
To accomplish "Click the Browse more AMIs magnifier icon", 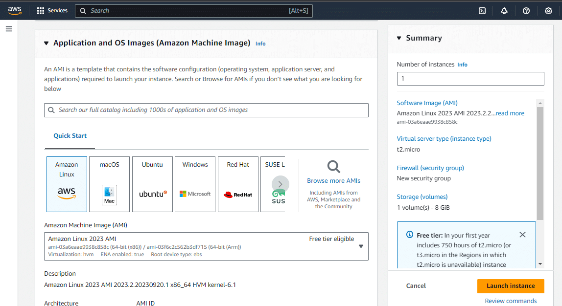I will [333, 166].
